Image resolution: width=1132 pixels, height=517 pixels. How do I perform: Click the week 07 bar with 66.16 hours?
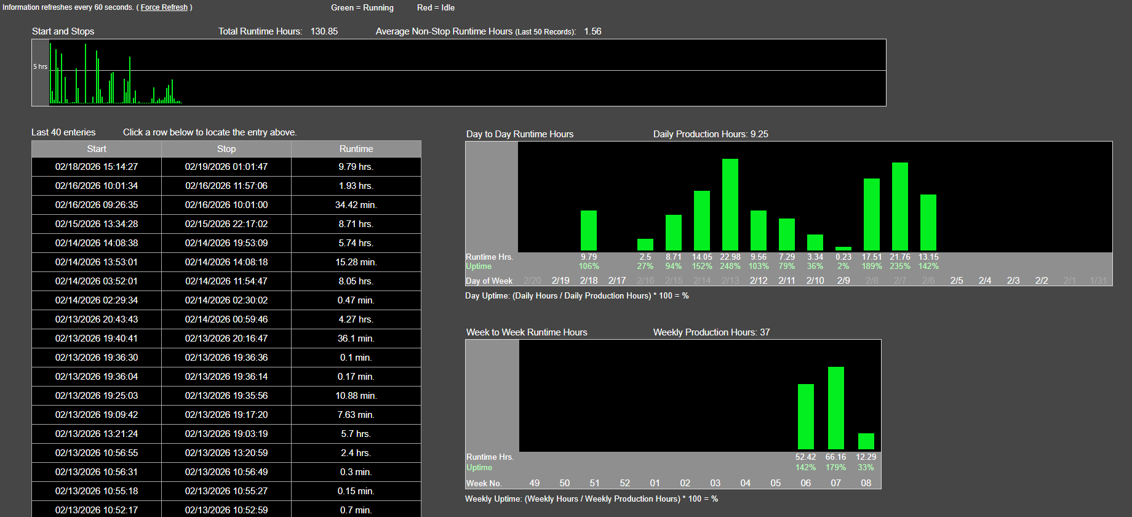click(x=835, y=408)
